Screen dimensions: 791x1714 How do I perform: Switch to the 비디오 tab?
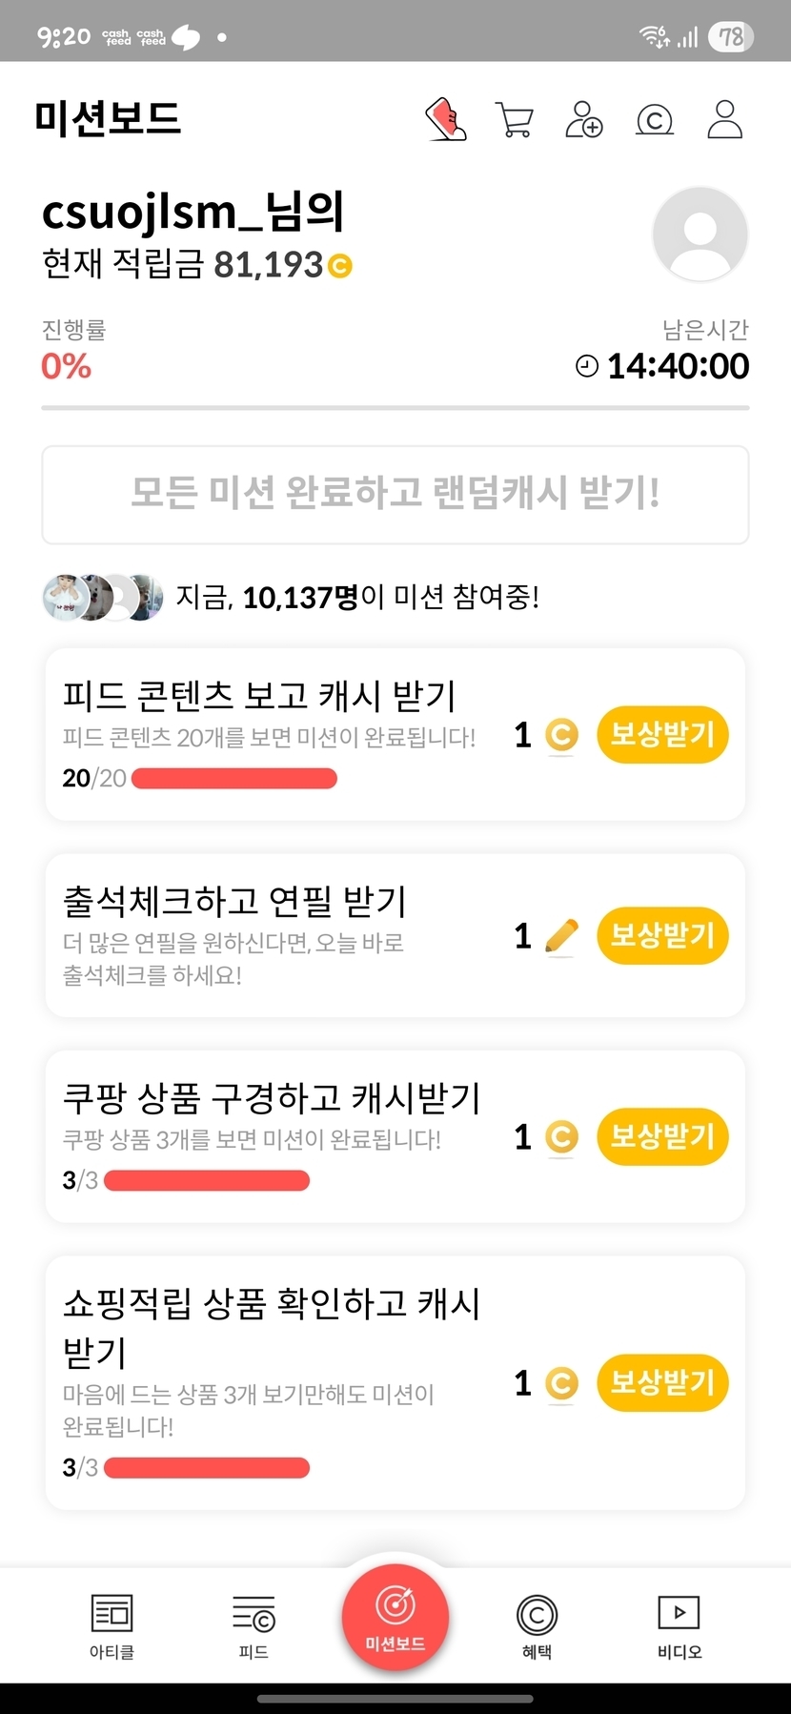click(x=679, y=1626)
